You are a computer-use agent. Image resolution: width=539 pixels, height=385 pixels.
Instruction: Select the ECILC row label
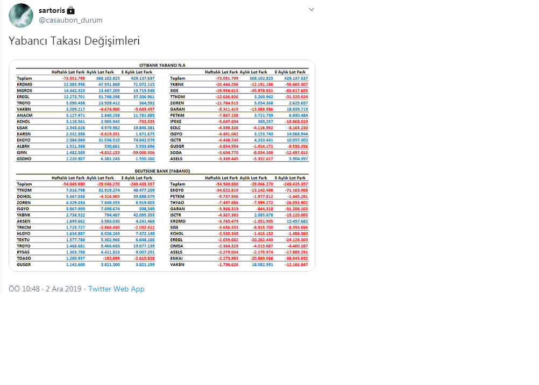click(175, 127)
